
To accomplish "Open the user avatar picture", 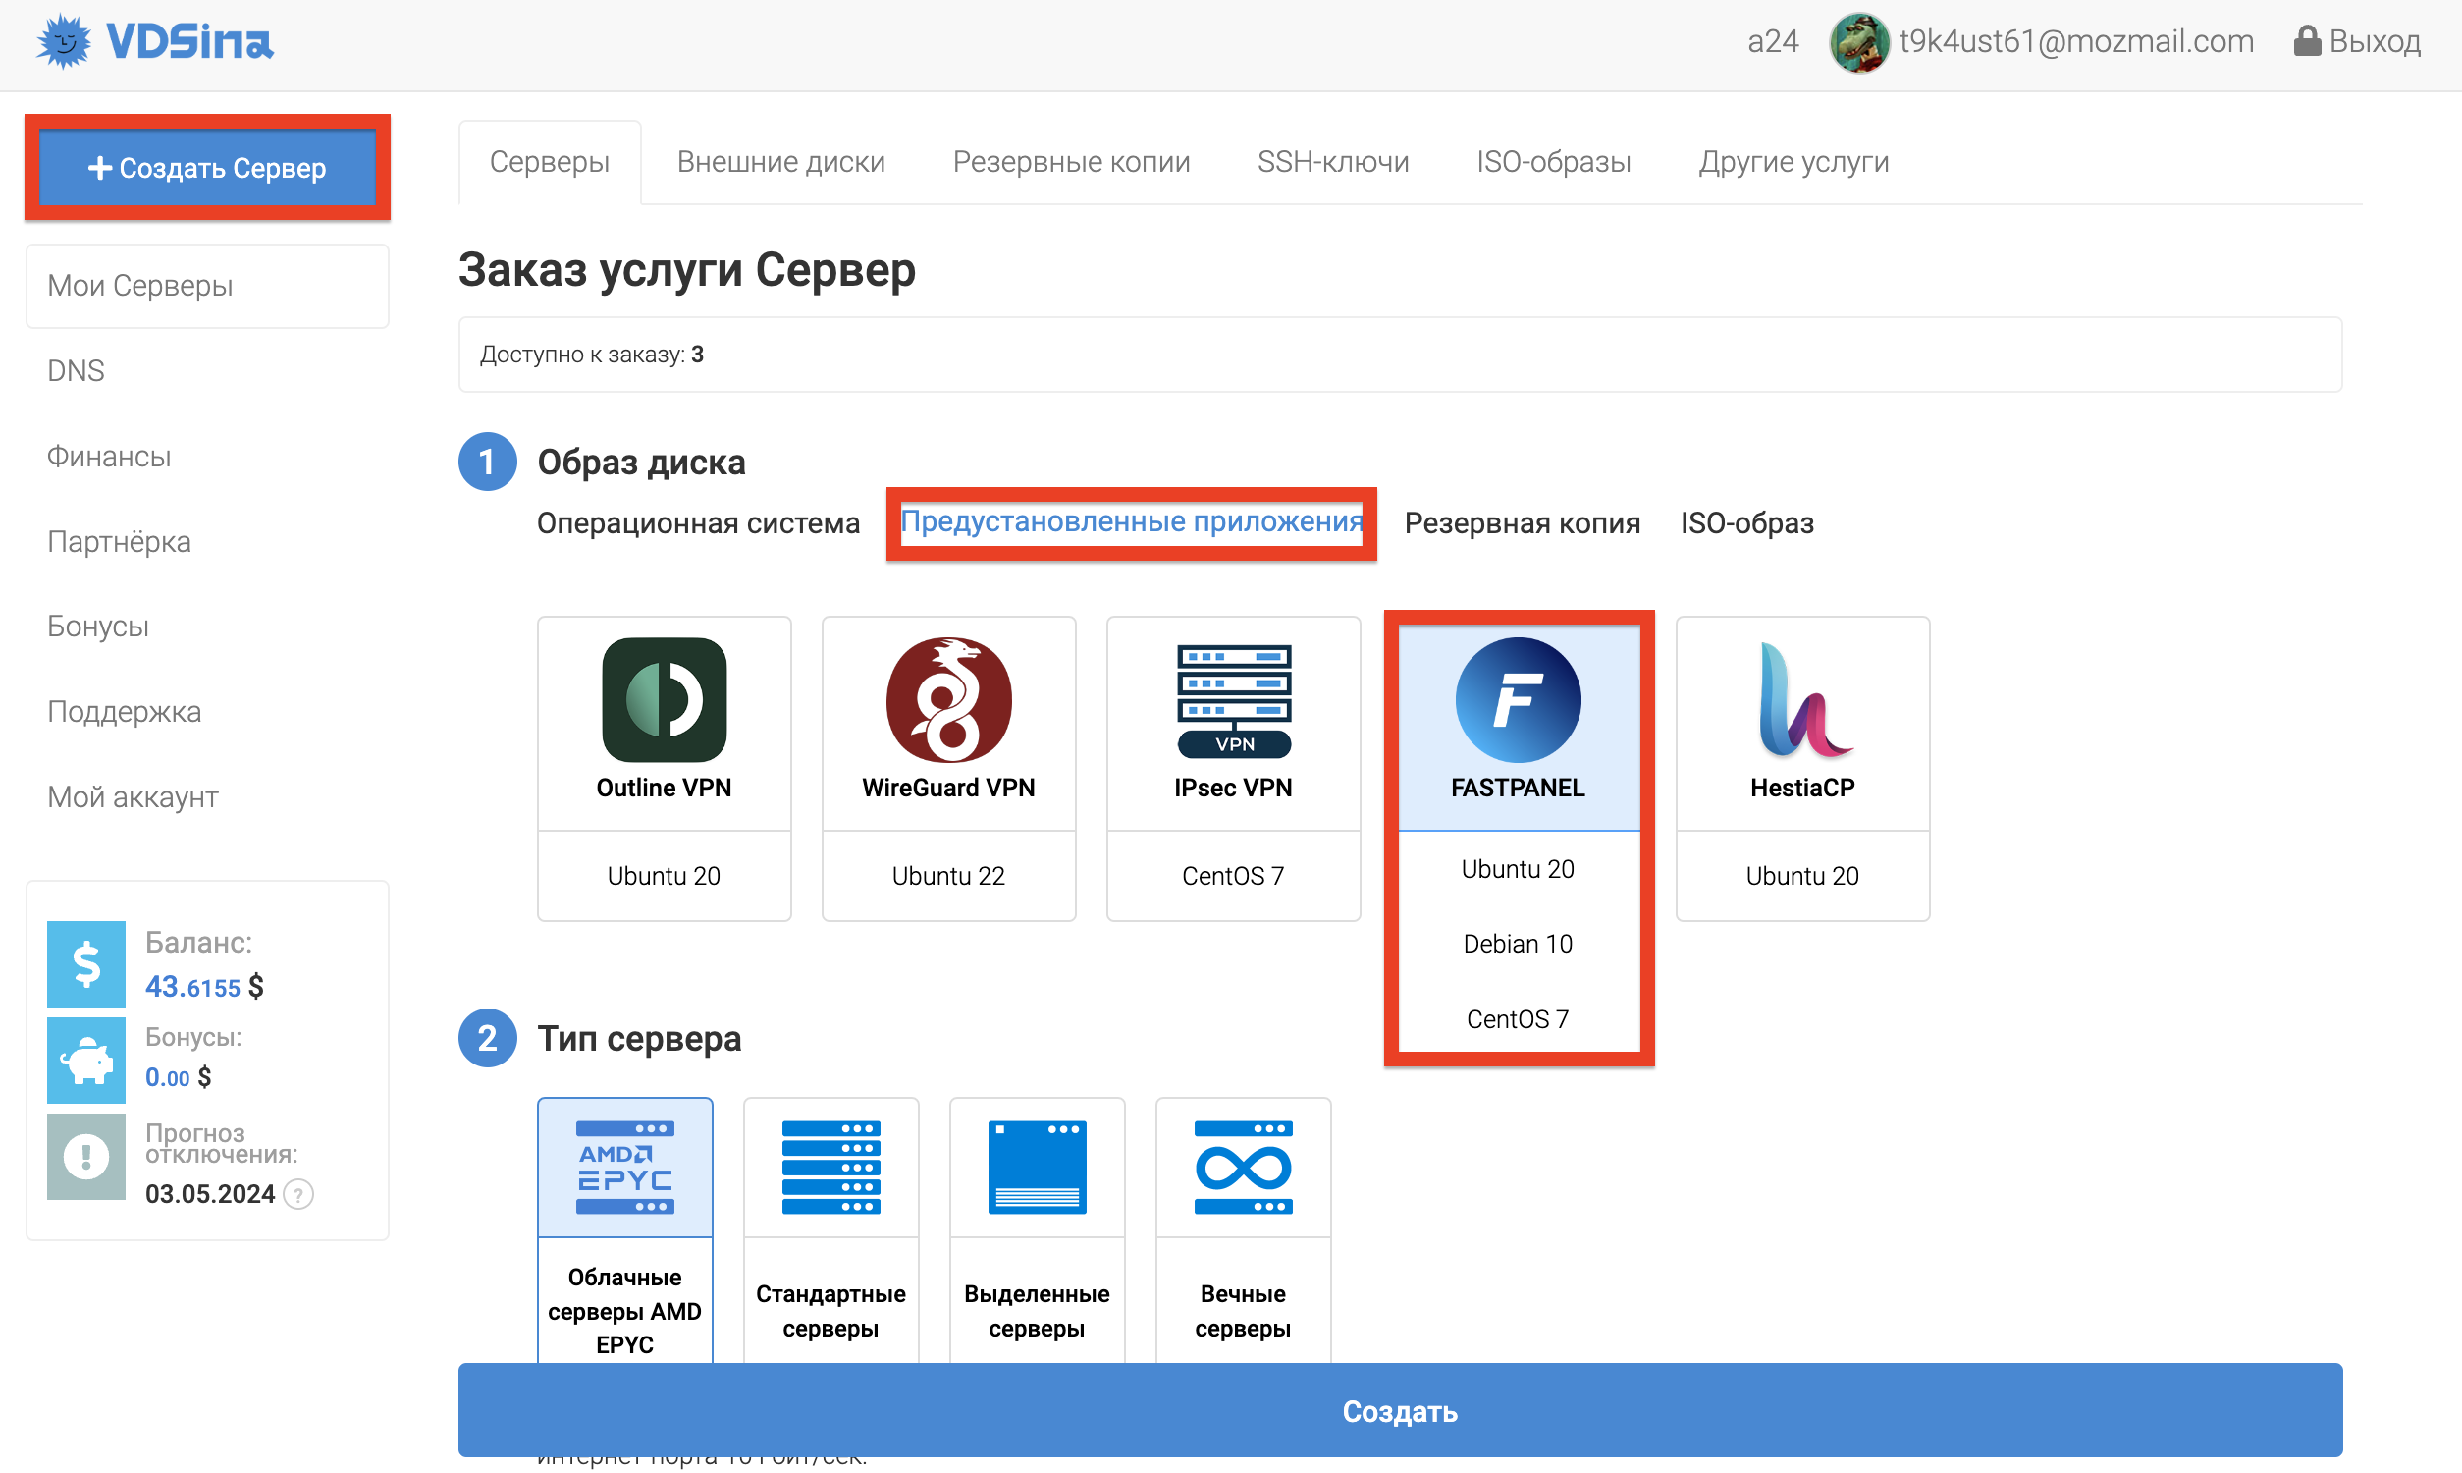I will [1859, 41].
